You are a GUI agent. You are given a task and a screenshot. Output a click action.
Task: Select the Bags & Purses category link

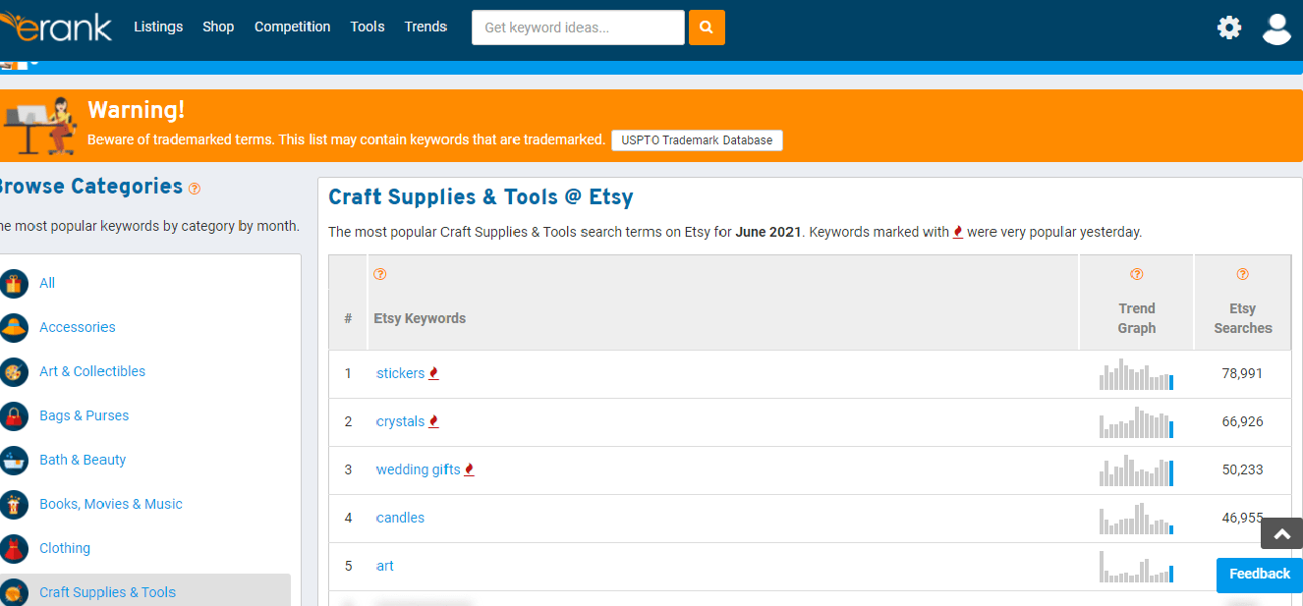(x=85, y=415)
